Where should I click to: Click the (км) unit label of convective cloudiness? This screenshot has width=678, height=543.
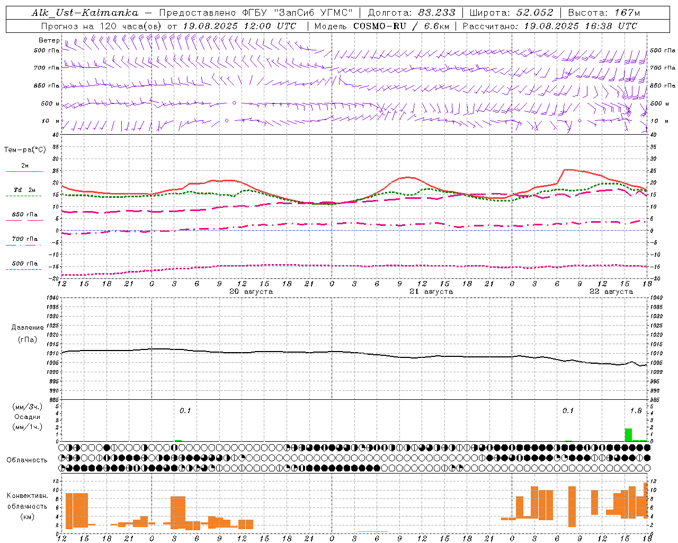27,516
